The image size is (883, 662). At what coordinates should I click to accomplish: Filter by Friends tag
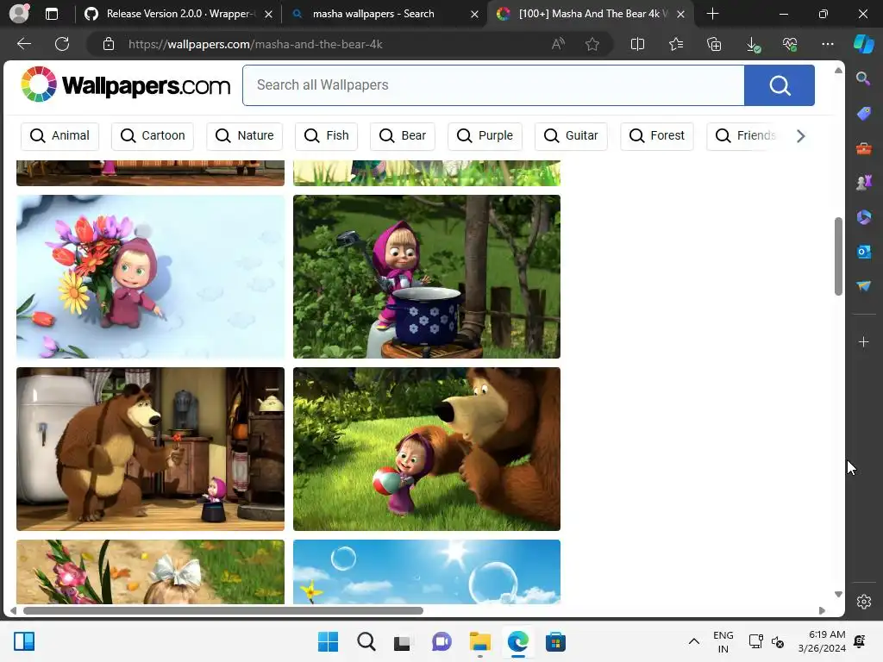[745, 135]
